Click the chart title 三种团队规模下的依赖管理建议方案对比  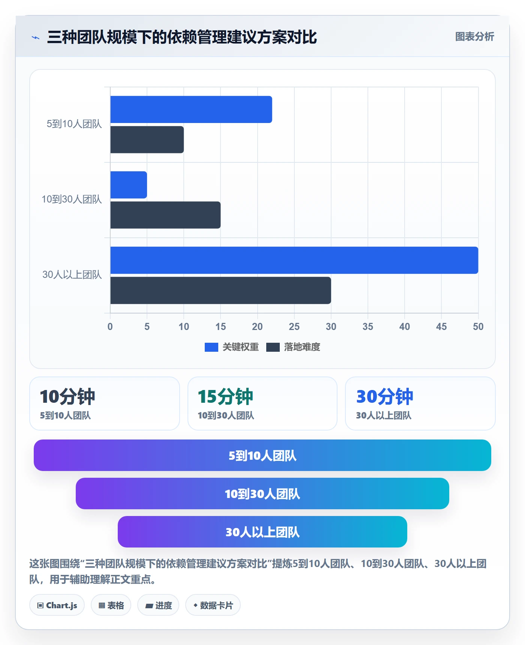click(x=182, y=37)
